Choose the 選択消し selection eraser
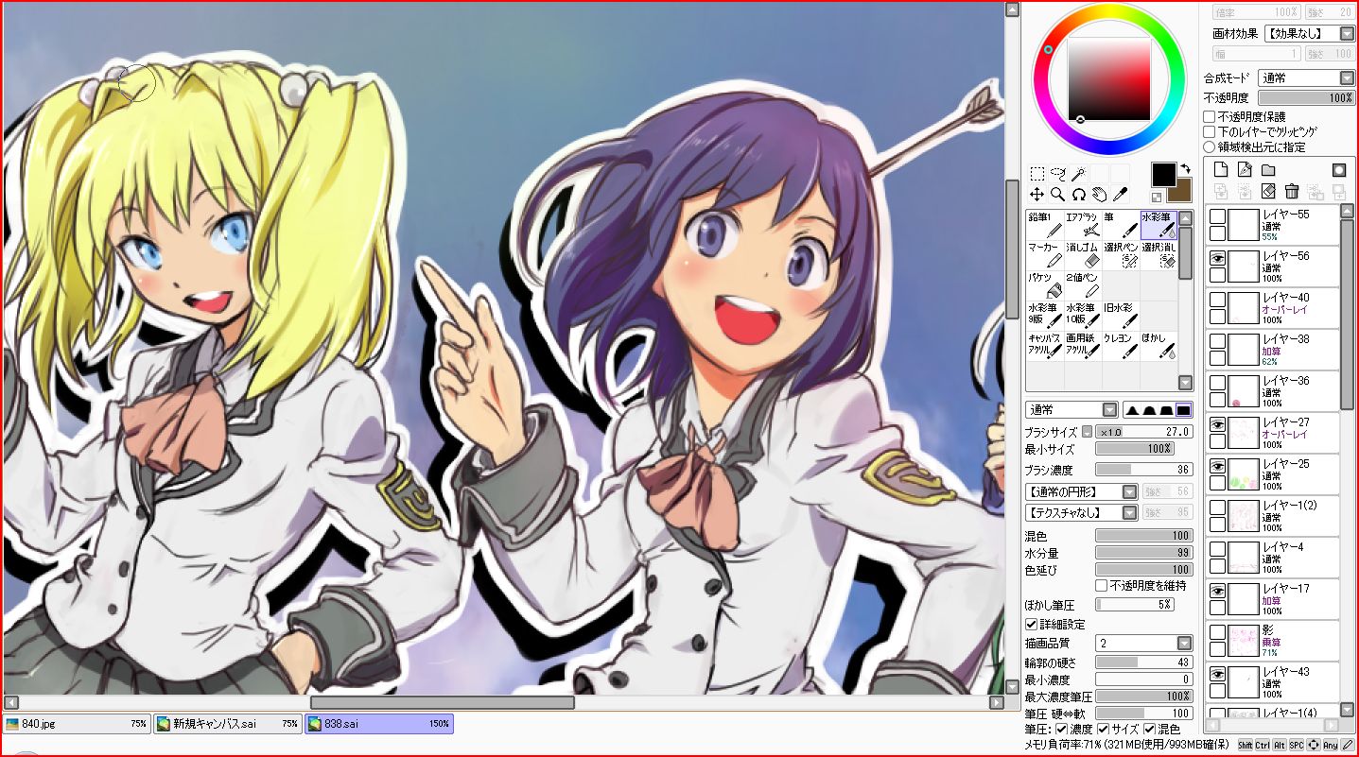 [1159, 255]
